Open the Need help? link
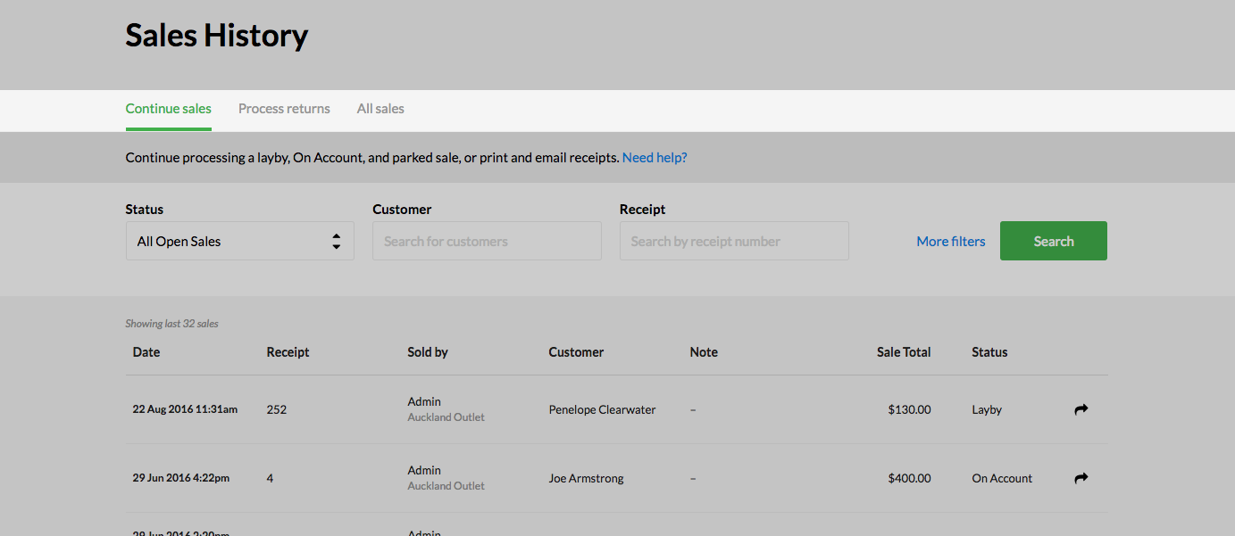Viewport: 1235px width, 536px height. (655, 158)
